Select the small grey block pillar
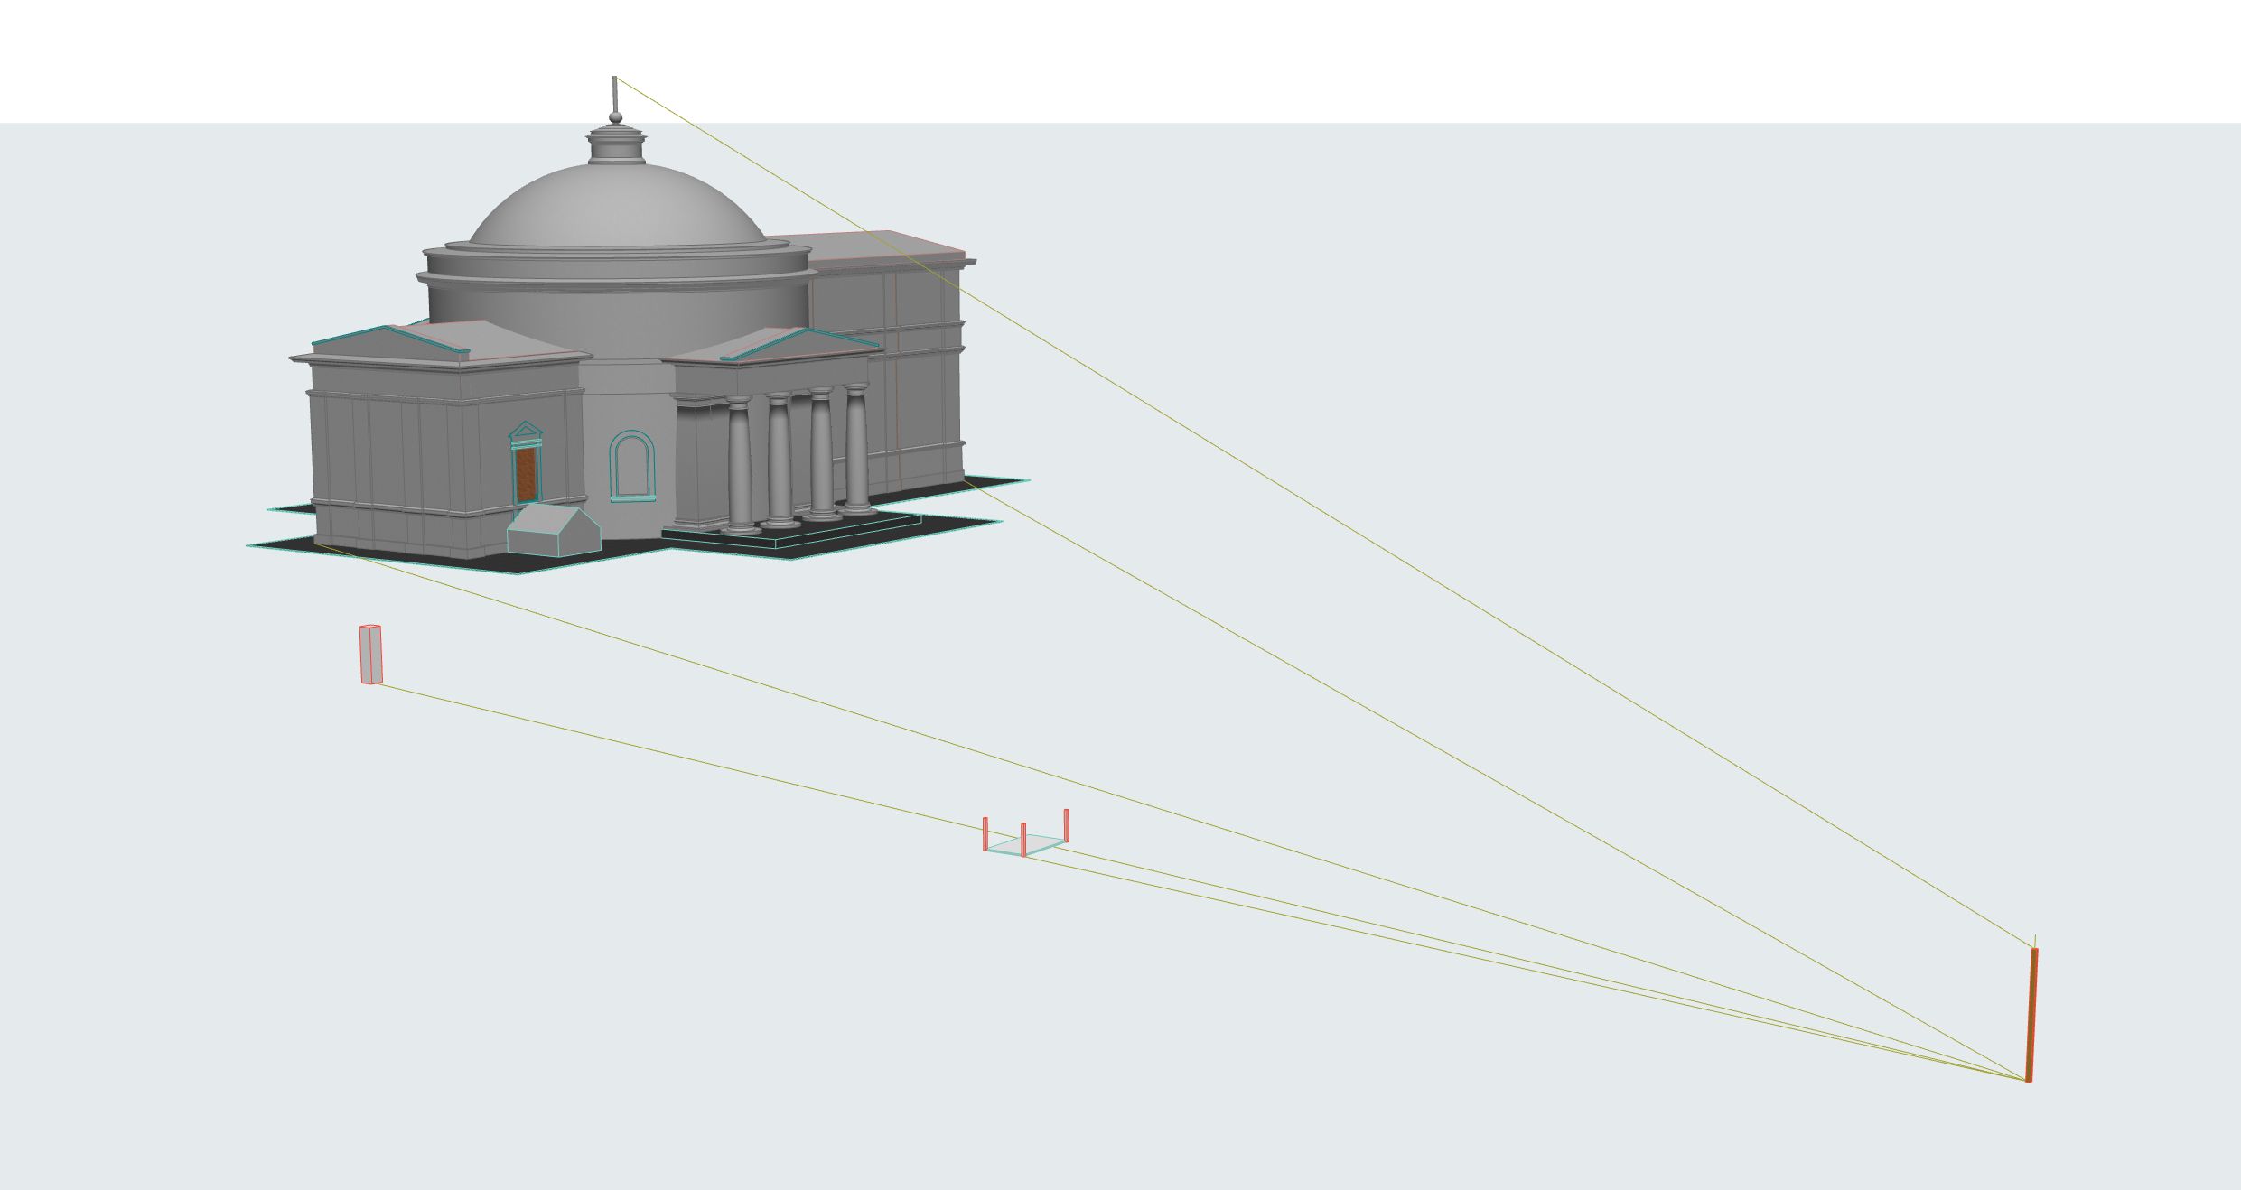Viewport: 2241px width, 1190px height. (370, 655)
